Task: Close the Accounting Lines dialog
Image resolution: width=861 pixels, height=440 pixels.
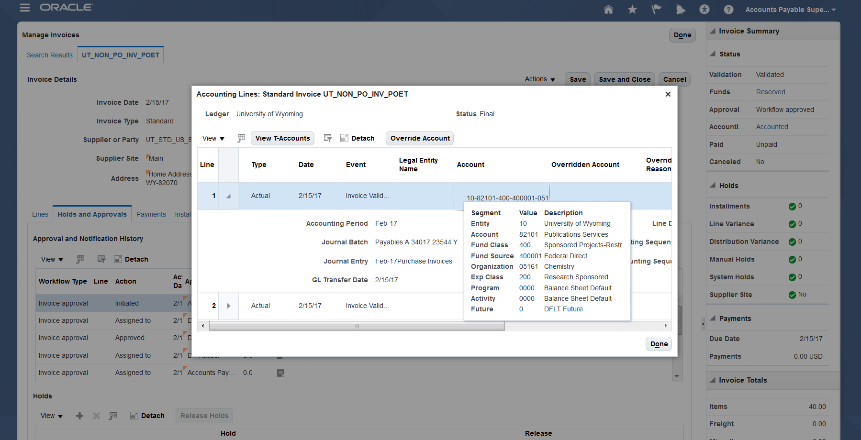Action: coord(668,94)
